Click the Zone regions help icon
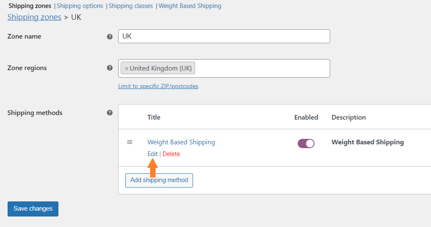 (x=110, y=68)
